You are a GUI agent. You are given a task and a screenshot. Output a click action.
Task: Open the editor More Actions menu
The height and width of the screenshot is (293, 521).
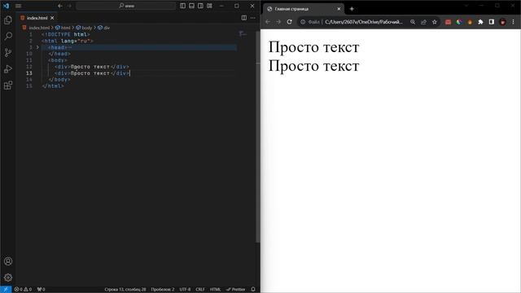tap(253, 18)
